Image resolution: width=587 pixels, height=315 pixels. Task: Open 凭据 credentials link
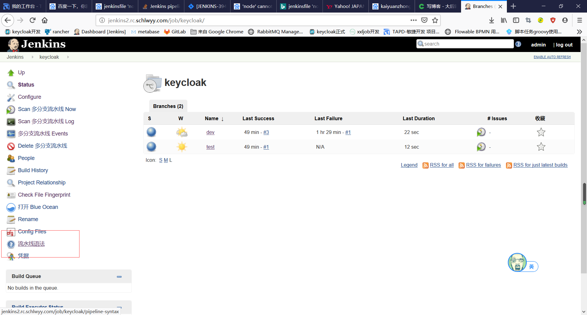coord(23,256)
